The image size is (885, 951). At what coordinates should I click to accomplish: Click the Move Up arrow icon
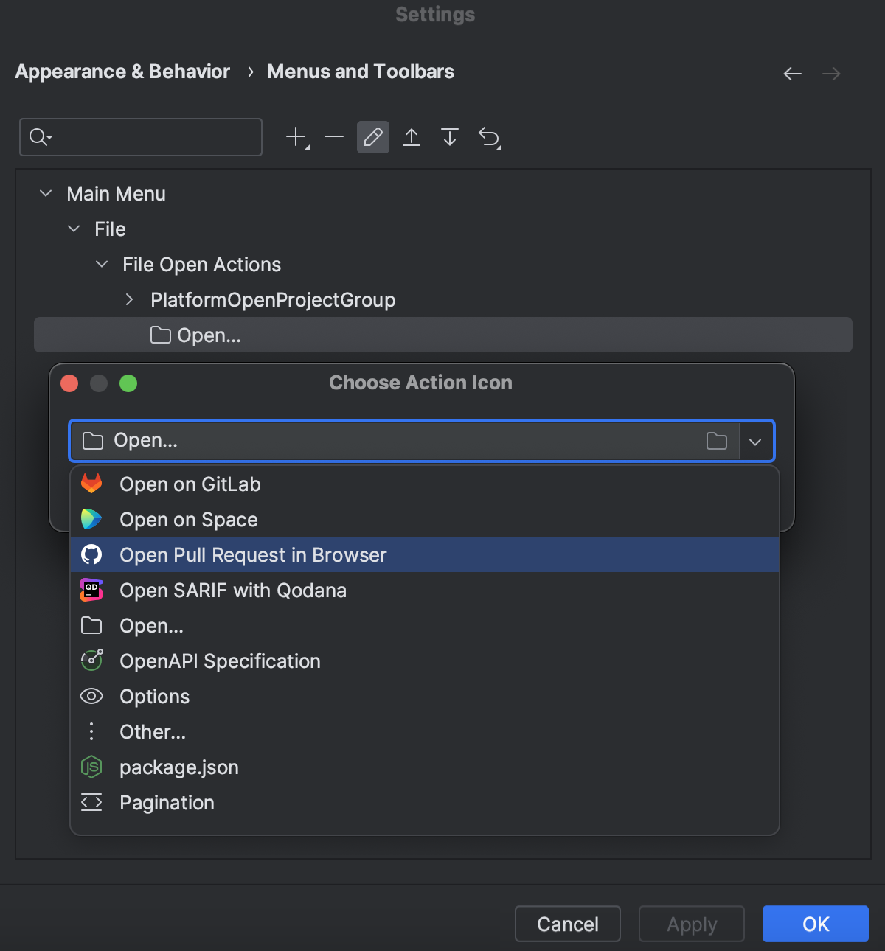coord(412,136)
